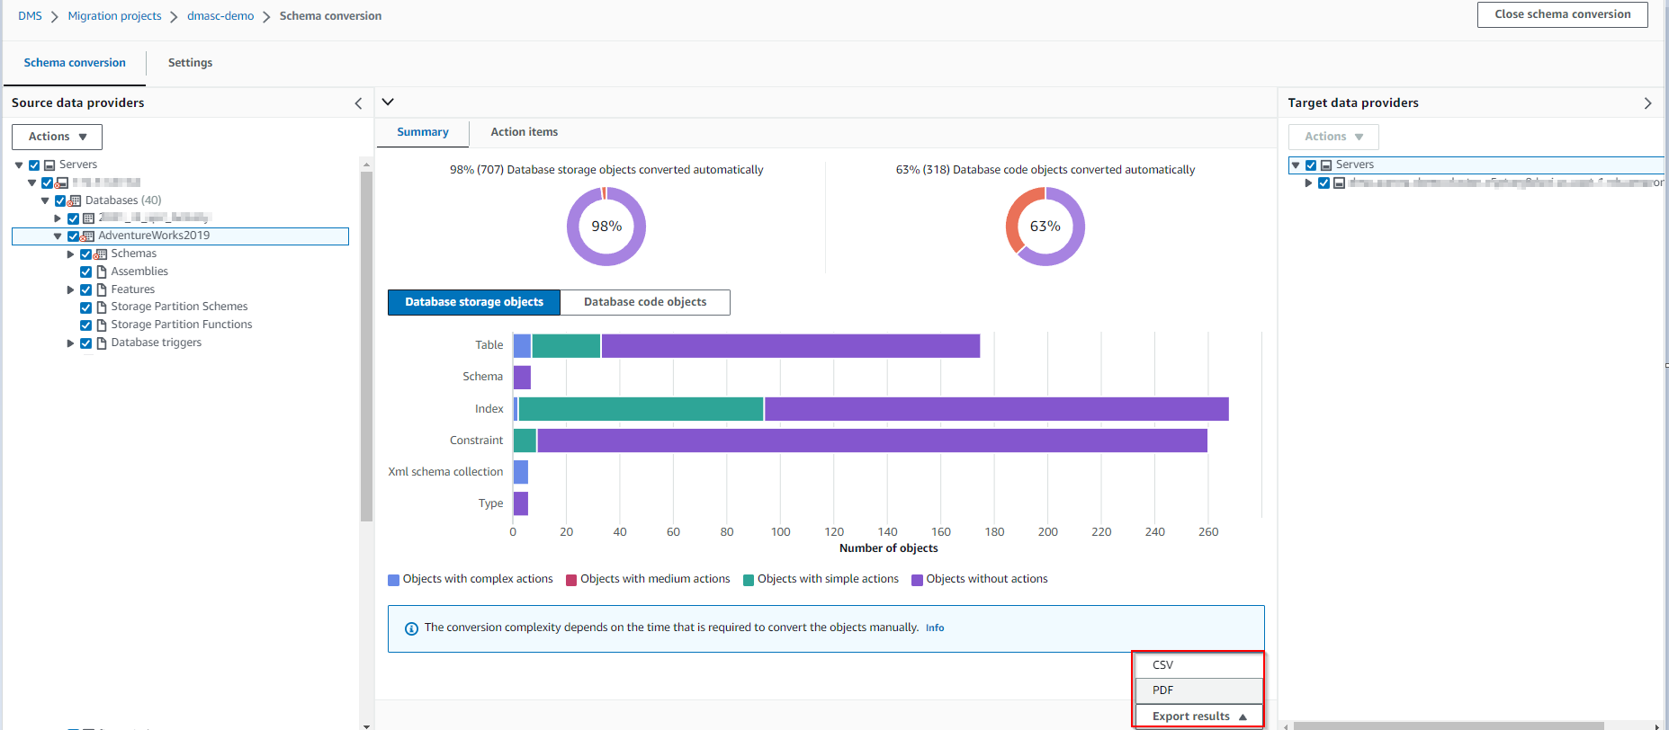Click the simple actions legend swatch
The height and width of the screenshot is (730, 1669).
point(749,580)
